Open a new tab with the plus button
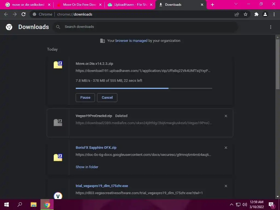This screenshot has width=280, height=210. [x=212, y=5]
